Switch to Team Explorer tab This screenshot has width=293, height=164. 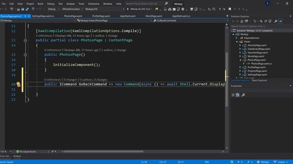click(259, 81)
